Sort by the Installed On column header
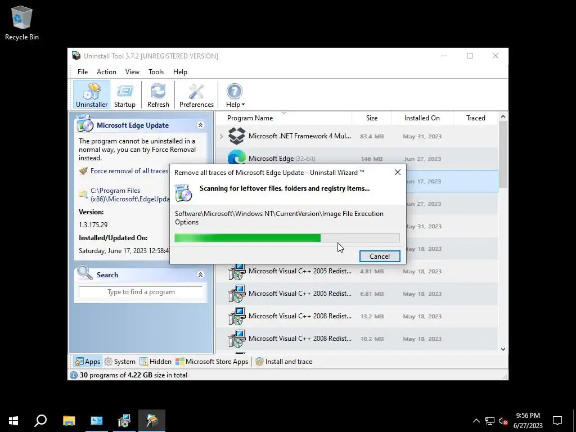The image size is (576, 432). pyautogui.click(x=422, y=118)
